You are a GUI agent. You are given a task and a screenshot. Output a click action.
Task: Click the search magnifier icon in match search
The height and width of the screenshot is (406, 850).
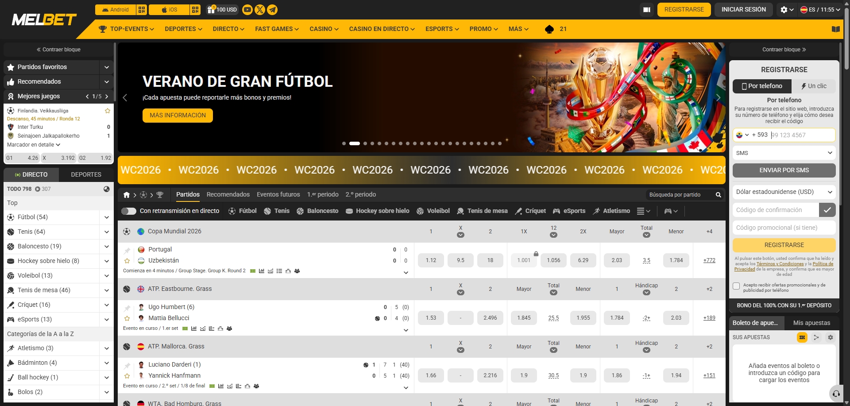pos(718,195)
